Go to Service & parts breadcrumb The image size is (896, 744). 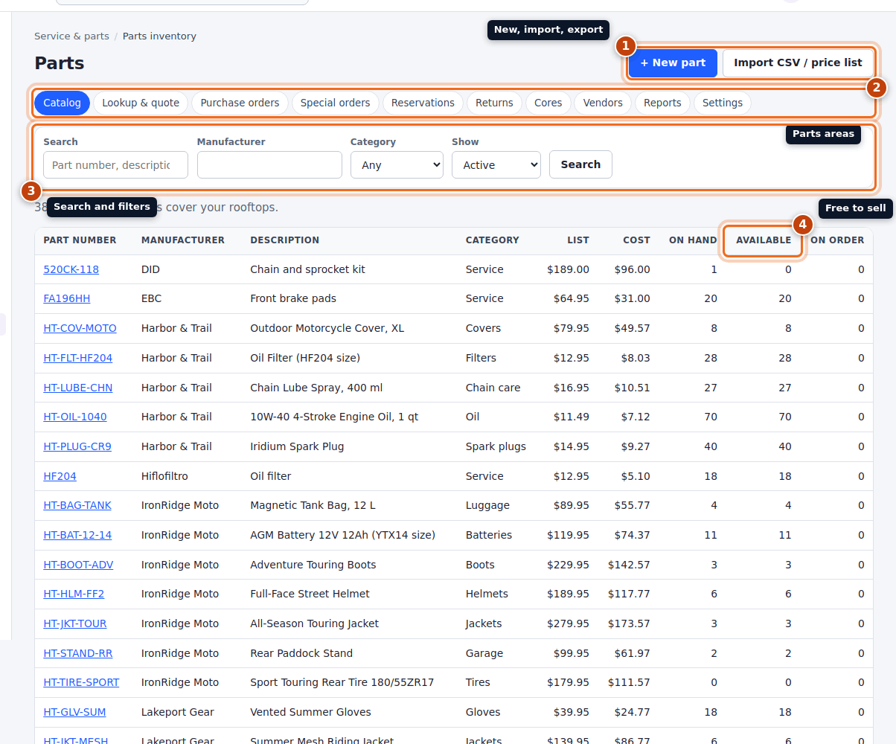71,36
